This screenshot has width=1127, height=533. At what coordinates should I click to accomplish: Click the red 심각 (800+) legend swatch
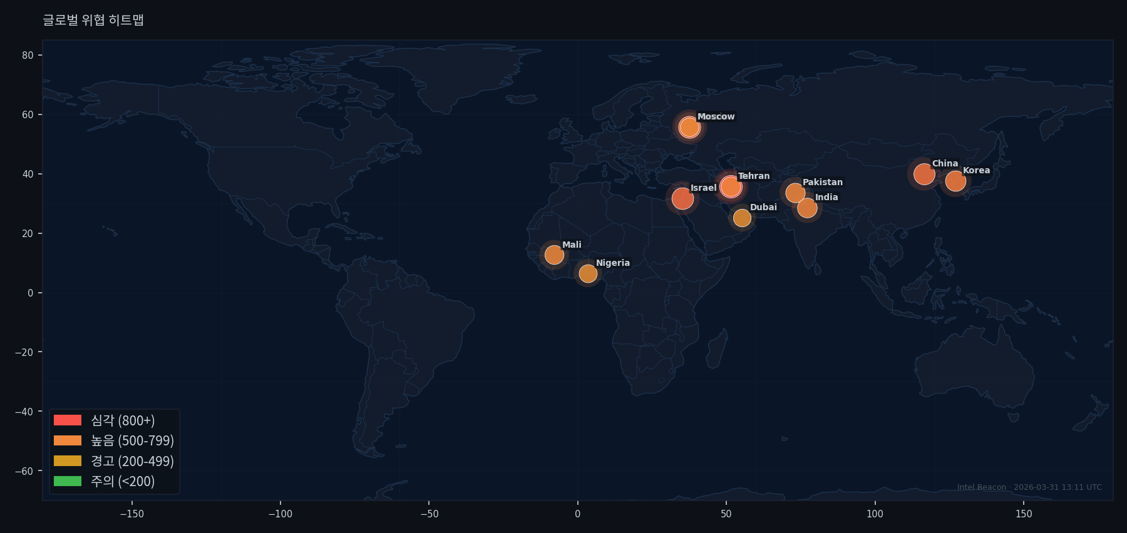point(68,420)
